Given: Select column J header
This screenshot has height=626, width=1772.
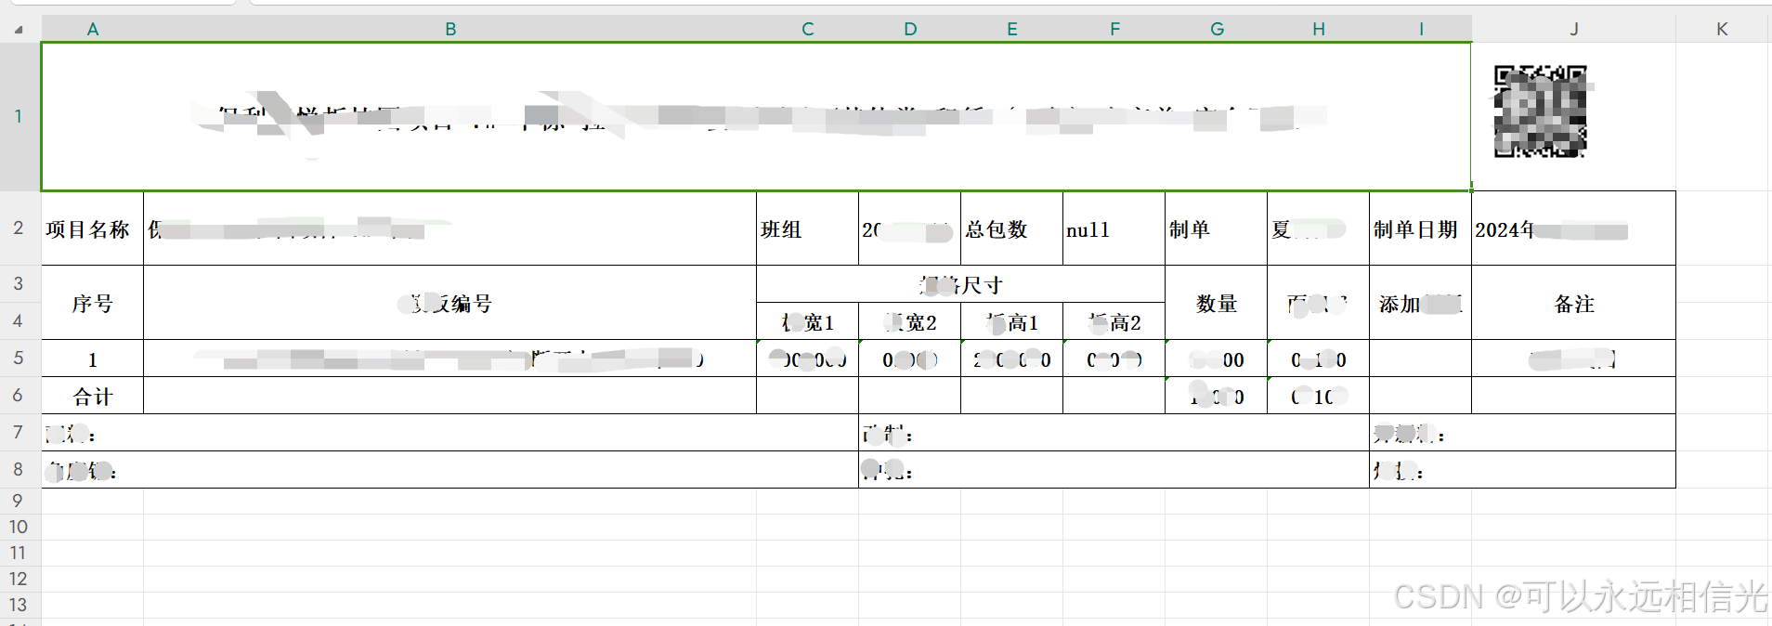Looking at the screenshot, I should click(1574, 29).
